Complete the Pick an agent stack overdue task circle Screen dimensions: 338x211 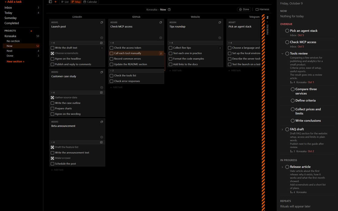tap(287, 31)
